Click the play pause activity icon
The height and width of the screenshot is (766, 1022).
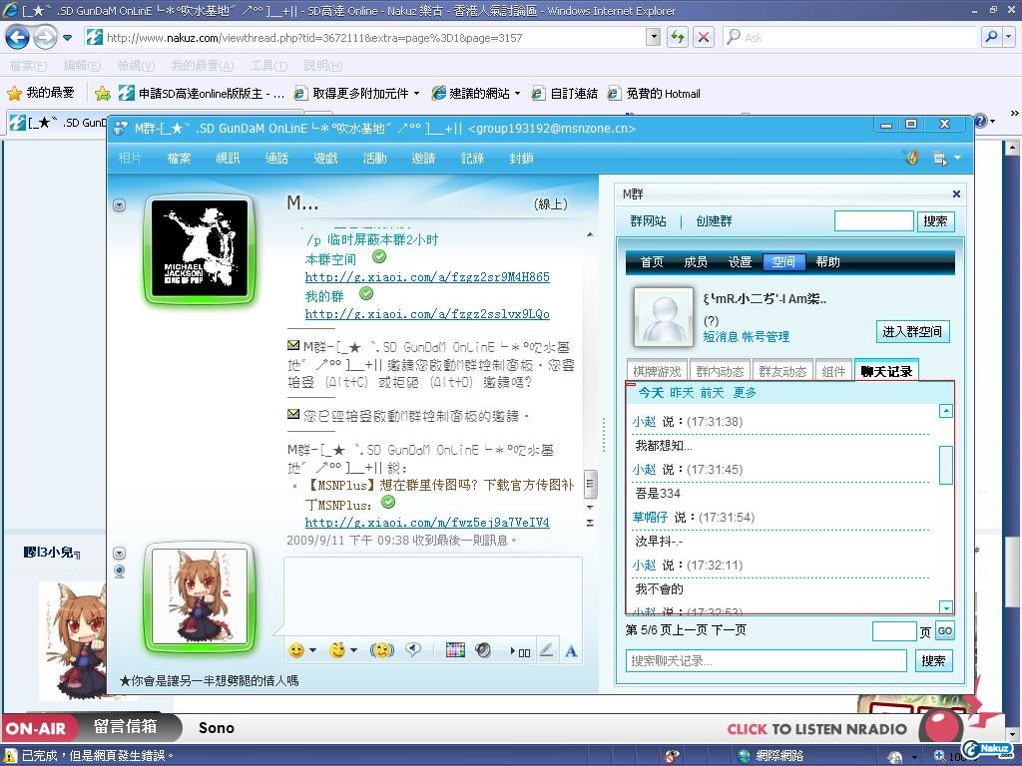(519, 651)
